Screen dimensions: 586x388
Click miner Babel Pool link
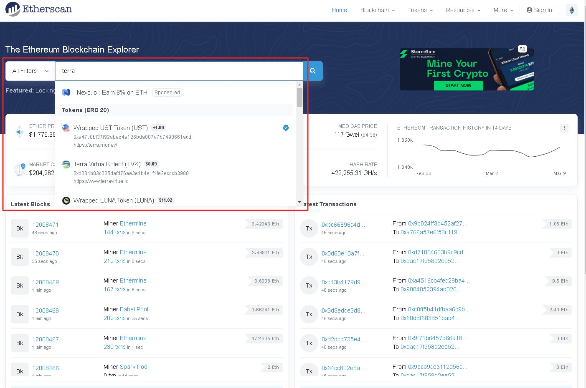pyautogui.click(x=134, y=309)
